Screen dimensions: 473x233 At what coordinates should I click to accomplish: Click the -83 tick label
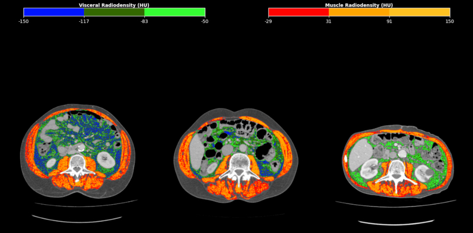click(x=144, y=21)
